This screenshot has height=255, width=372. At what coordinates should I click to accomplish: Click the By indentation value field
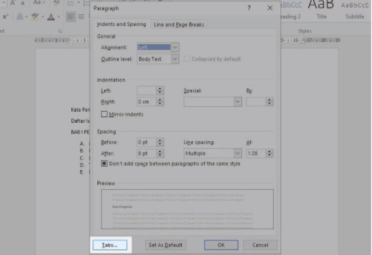[x=256, y=102]
